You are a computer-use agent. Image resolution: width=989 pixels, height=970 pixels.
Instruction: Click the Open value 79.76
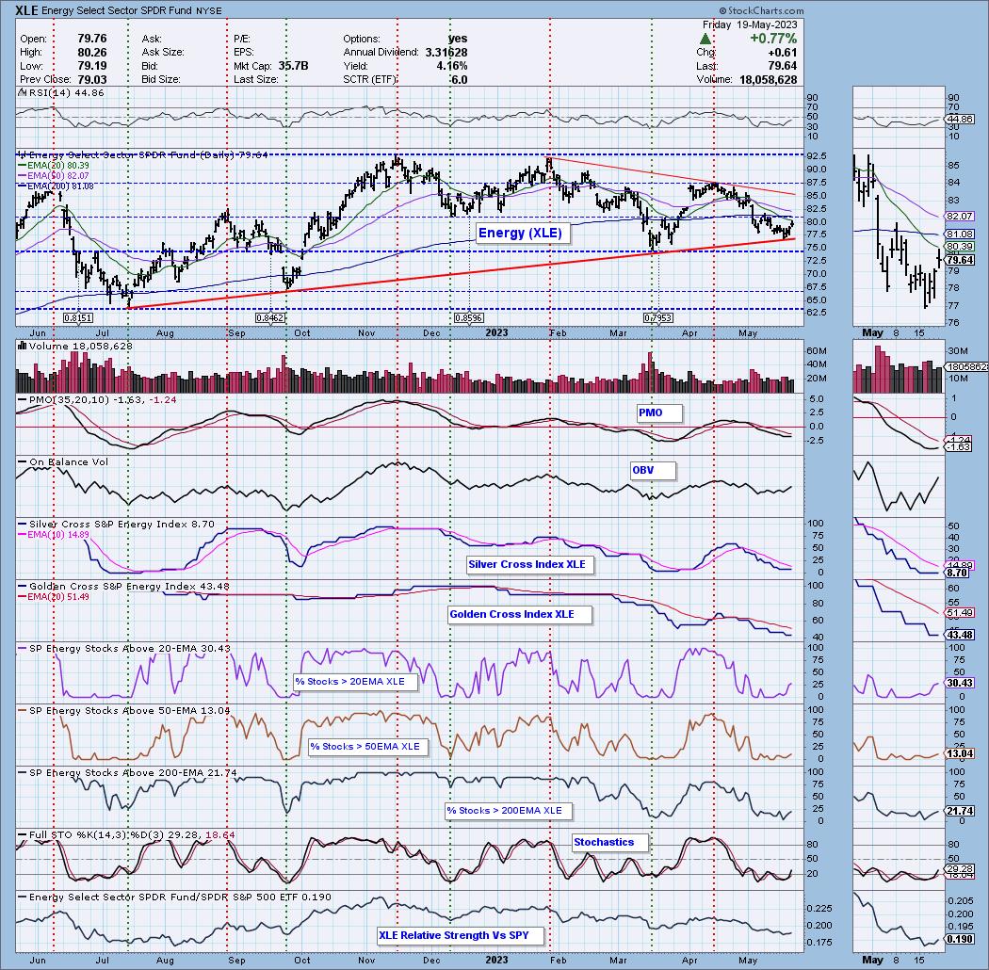[91, 39]
